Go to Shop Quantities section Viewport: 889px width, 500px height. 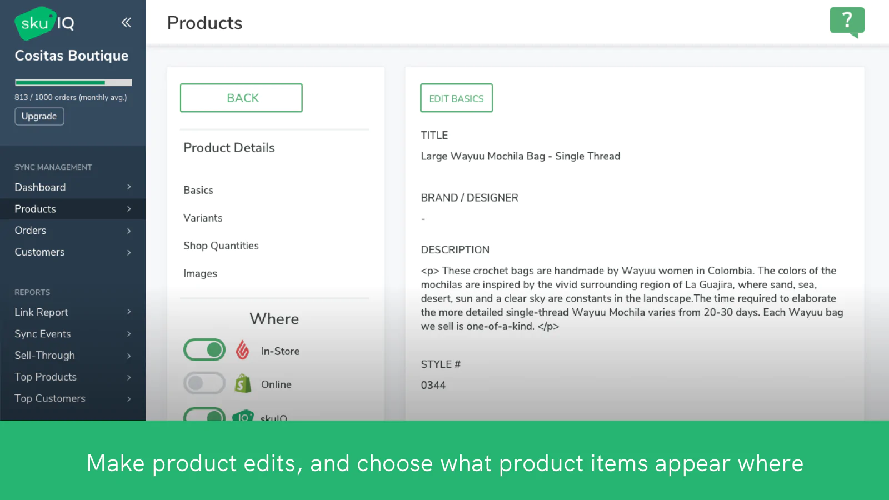tap(221, 246)
